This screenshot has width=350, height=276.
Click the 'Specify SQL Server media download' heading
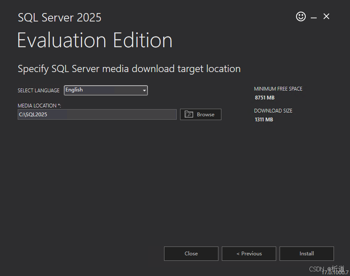tap(129, 69)
